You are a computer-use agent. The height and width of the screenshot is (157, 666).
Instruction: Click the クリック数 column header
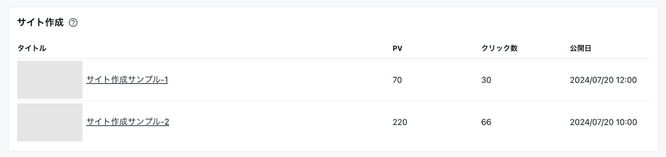[499, 48]
